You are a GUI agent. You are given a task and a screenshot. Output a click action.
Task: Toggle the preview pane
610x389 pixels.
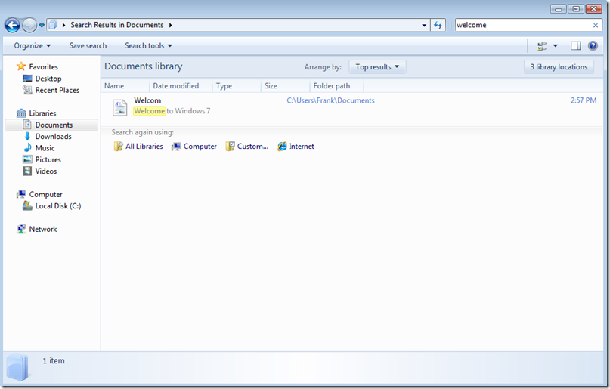point(576,46)
